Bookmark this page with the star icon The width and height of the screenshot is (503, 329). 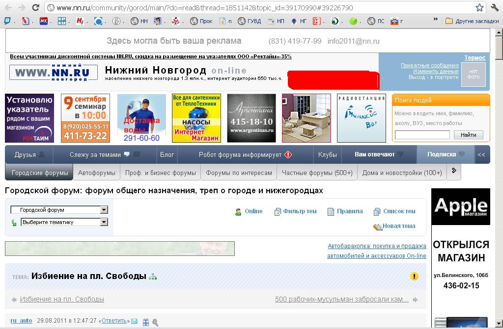point(479,7)
